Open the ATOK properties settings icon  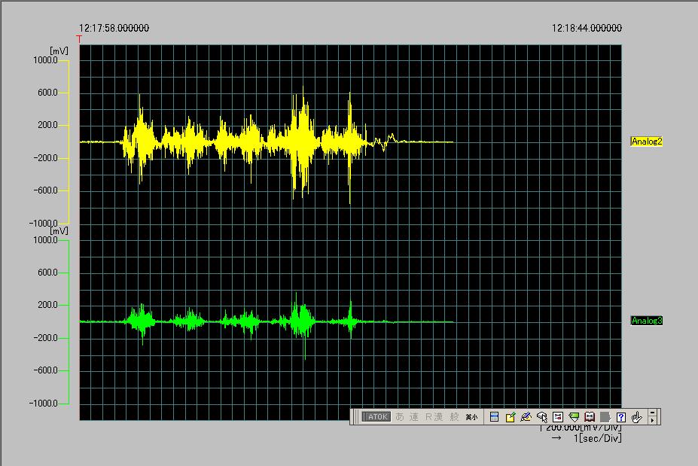pyautogui.click(x=558, y=417)
